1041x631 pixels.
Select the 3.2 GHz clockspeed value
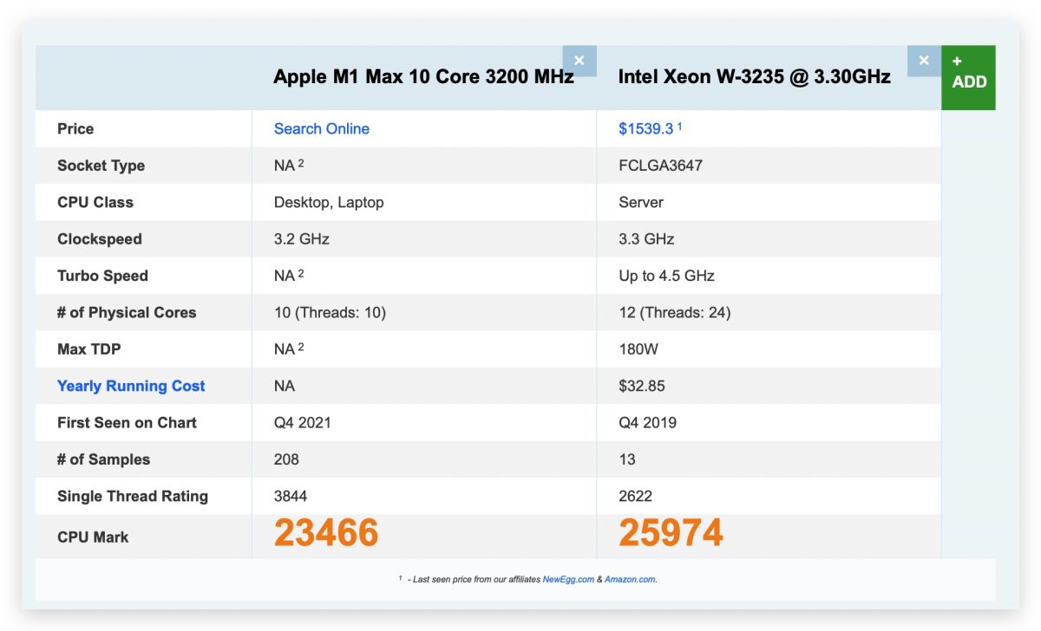302,238
